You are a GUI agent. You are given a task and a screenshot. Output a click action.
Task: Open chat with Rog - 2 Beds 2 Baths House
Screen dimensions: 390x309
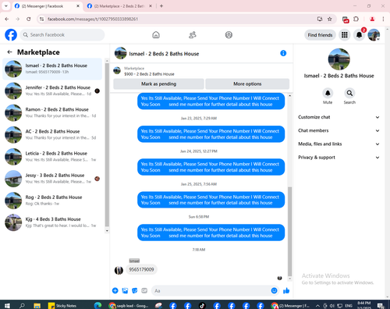tap(52, 201)
